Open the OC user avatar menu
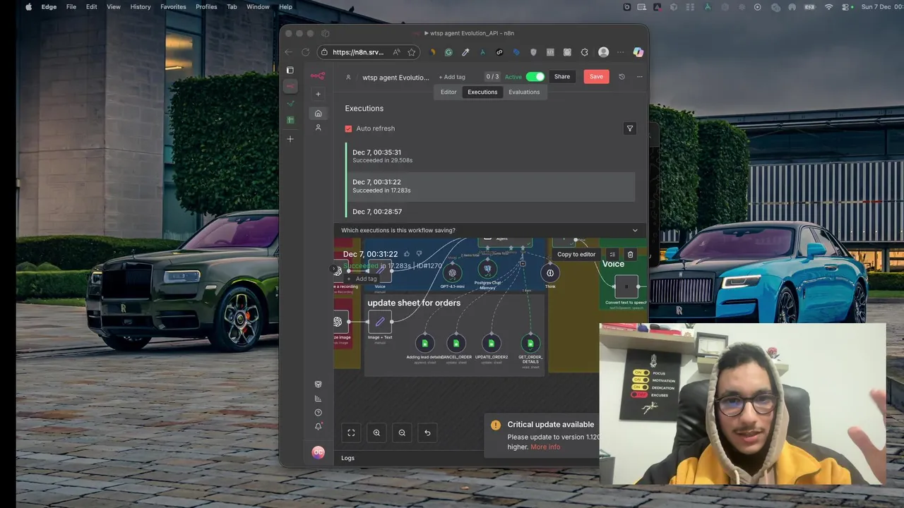The height and width of the screenshot is (508, 904). click(318, 452)
